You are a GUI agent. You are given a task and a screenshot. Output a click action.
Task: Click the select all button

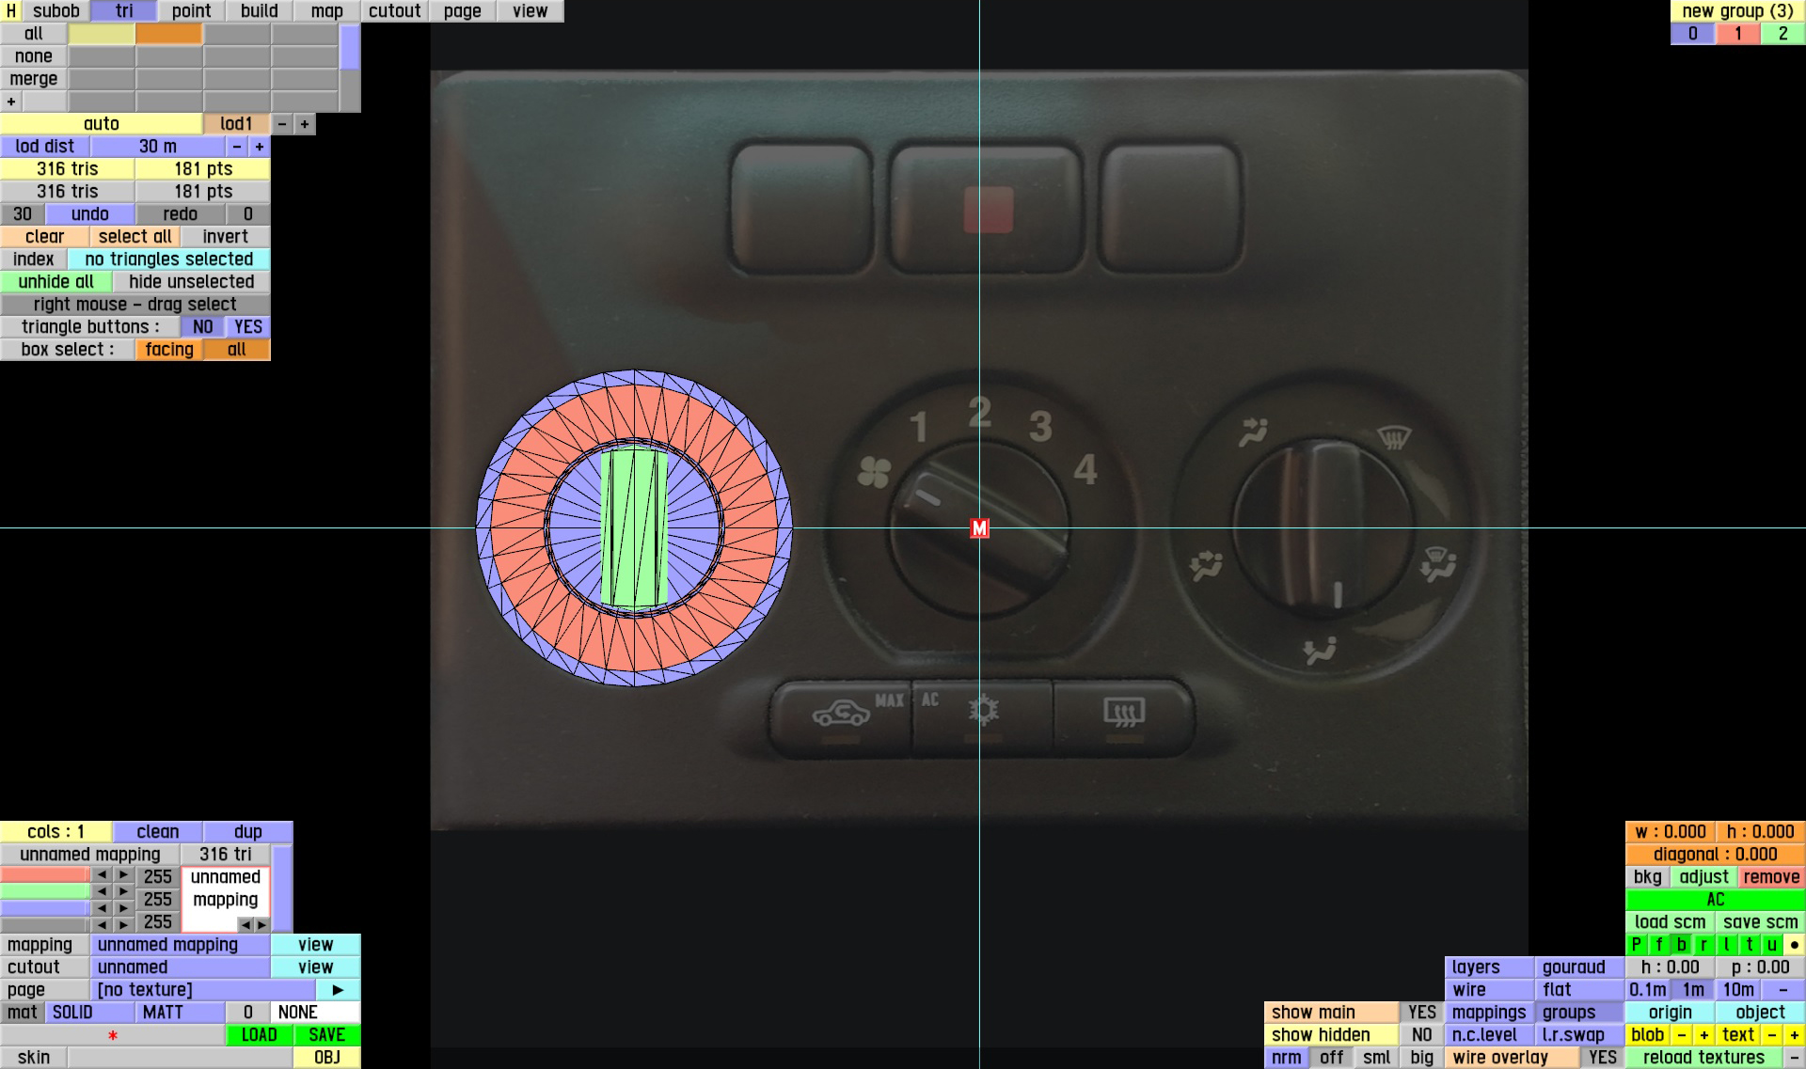[x=135, y=237]
